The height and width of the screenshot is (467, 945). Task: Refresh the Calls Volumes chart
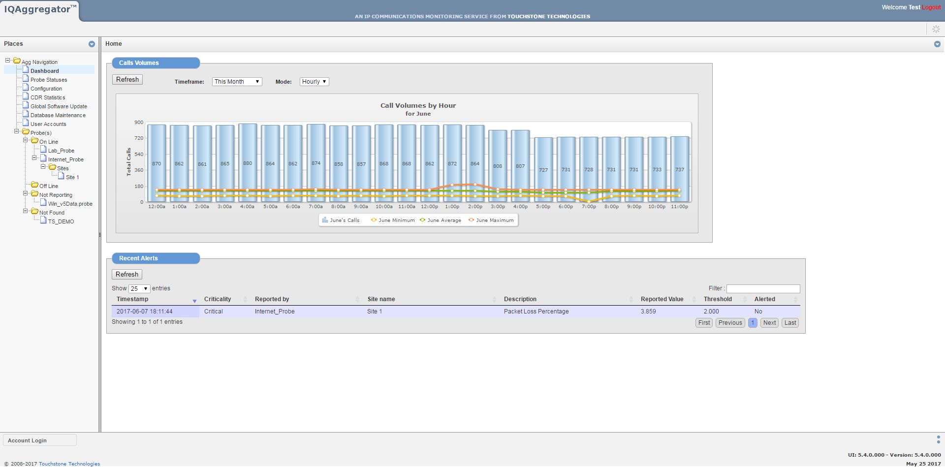(127, 80)
